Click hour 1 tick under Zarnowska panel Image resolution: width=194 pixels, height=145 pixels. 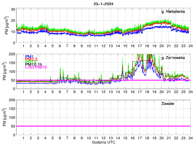(x=24, y=92)
